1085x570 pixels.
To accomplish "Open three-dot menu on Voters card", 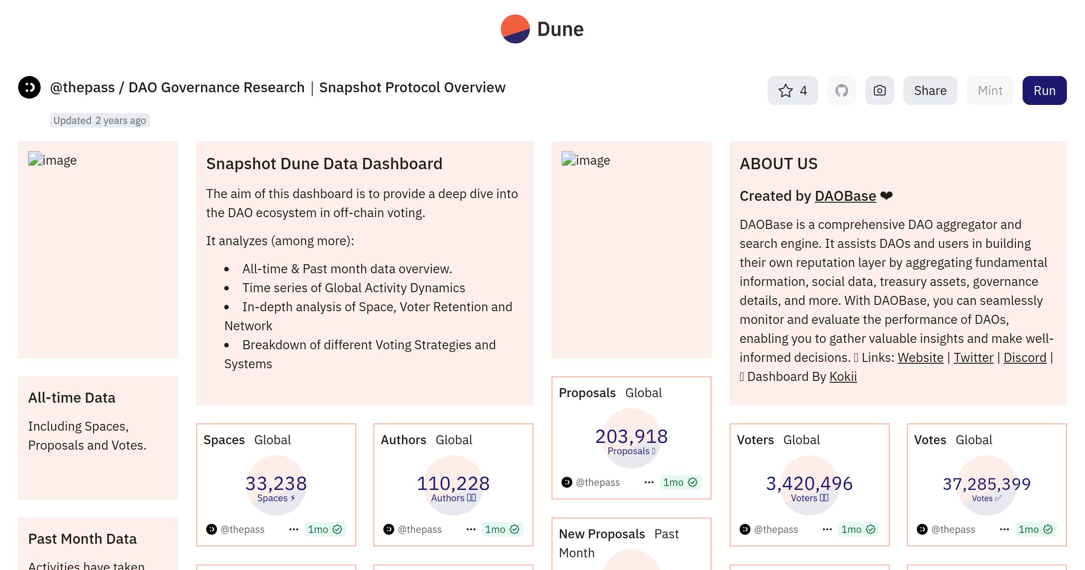I will (827, 529).
